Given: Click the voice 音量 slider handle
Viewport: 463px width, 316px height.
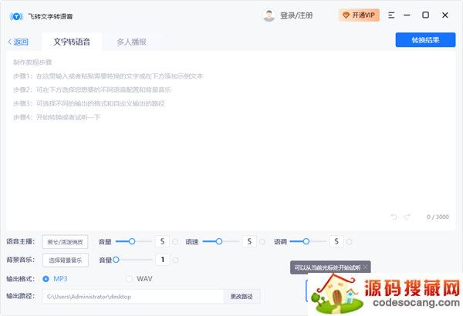Looking at the screenshot, I should click(132, 241).
